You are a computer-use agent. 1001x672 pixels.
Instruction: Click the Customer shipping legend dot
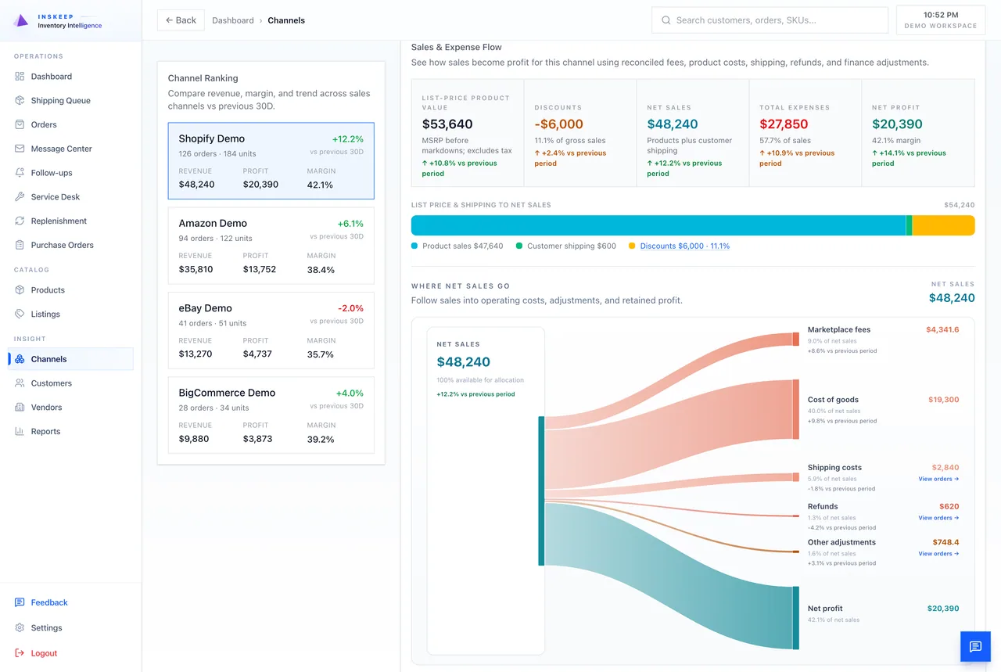tap(519, 246)
